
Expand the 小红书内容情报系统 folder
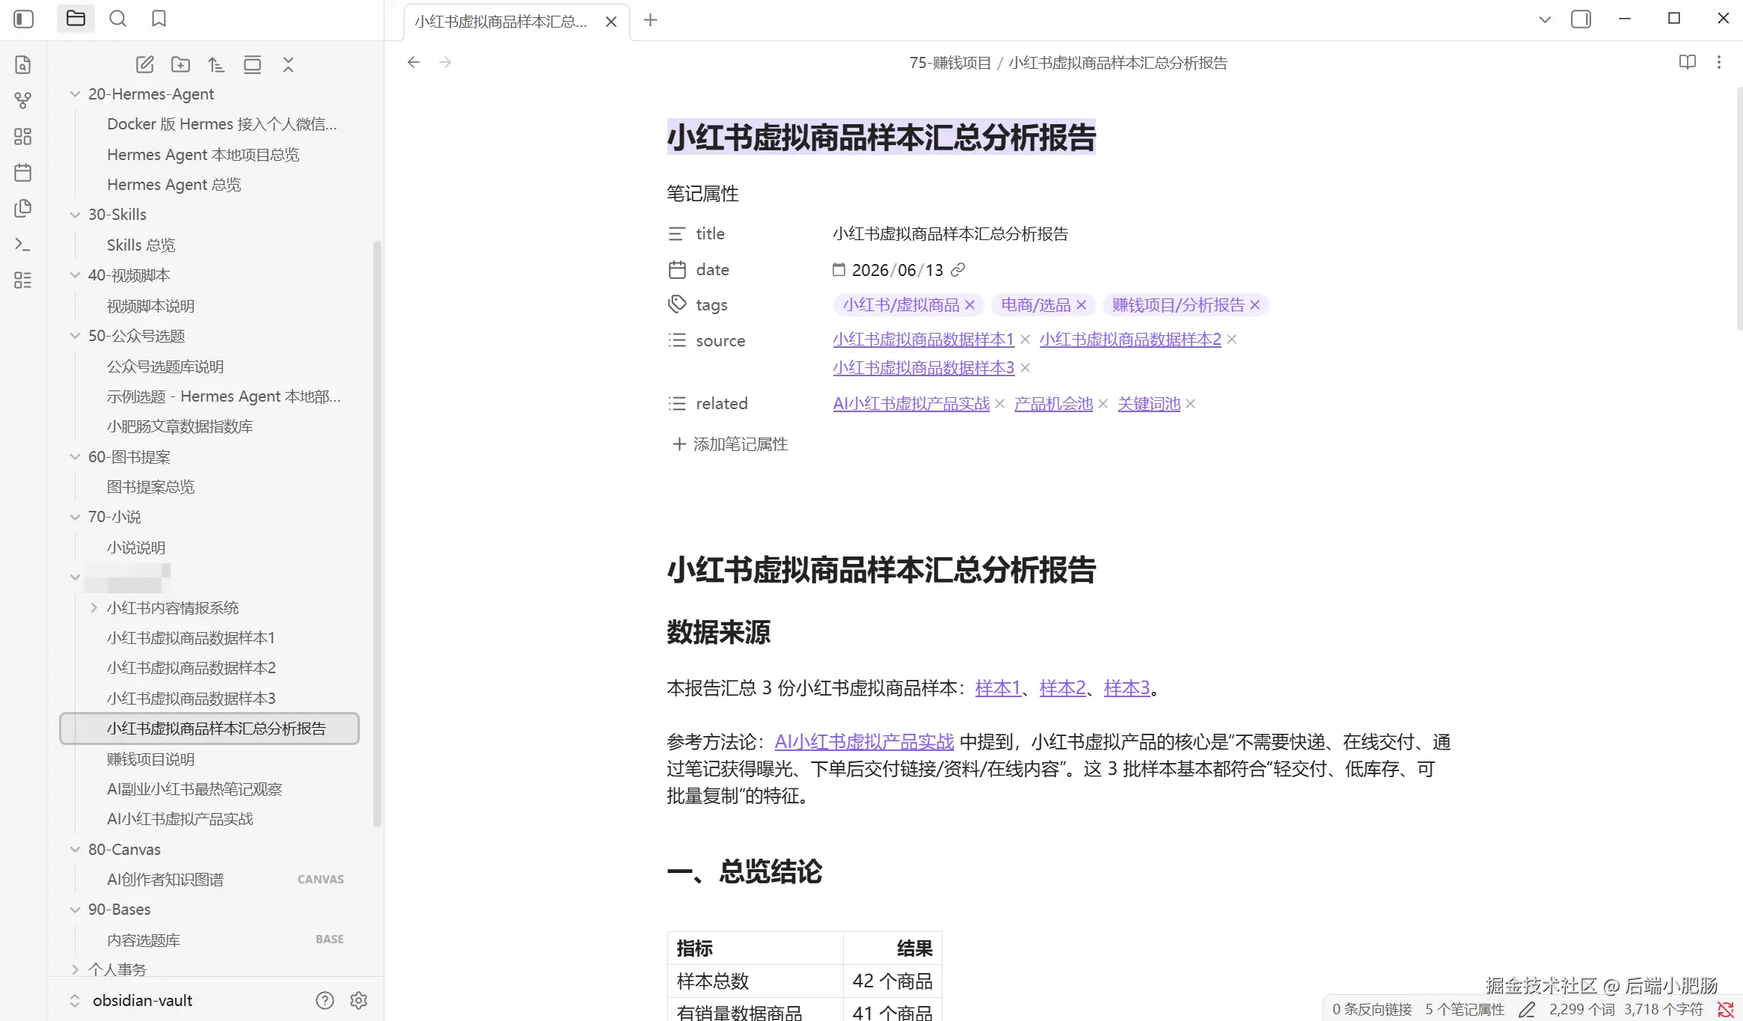click(94, 608)
